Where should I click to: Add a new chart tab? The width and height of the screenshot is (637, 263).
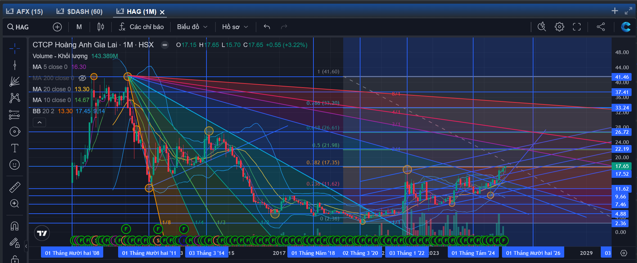pos(615,11)
